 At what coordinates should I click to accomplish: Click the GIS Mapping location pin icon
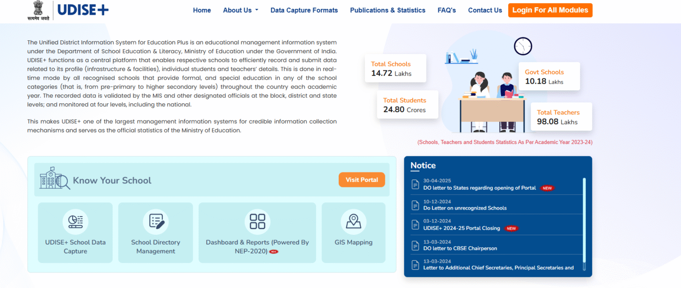pos(353,222)
